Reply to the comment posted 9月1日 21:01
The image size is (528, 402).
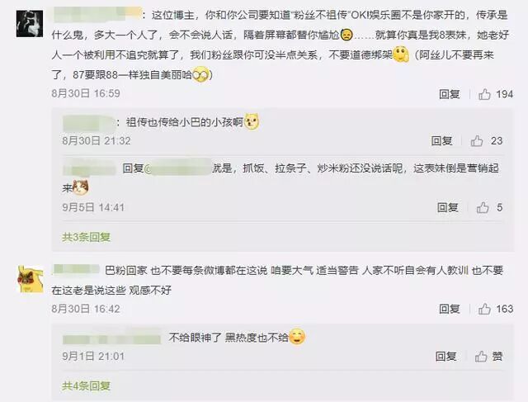(445, 357)
